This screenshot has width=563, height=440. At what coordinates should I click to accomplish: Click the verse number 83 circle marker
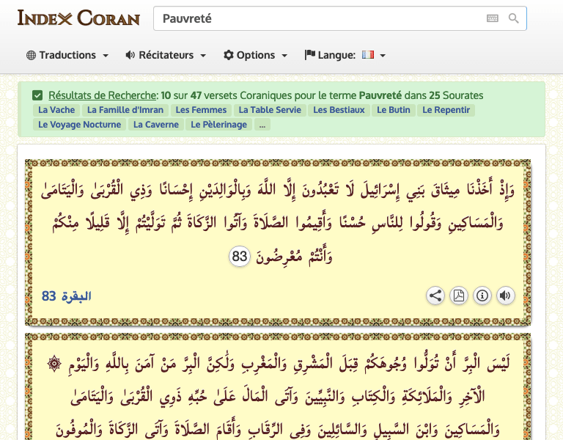tap(240, 257)
